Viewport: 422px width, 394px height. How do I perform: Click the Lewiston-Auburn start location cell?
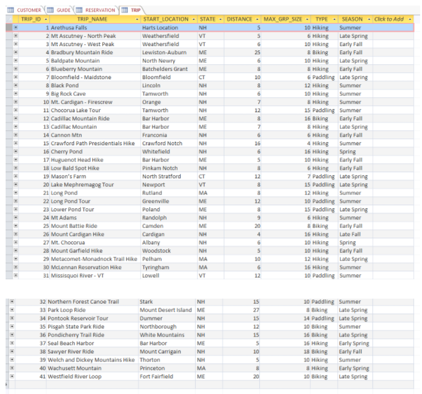tap(169, 52)
